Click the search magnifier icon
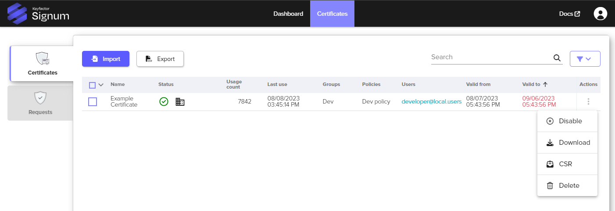Viewport: 615px width, 211px height. tap(557, 58)
